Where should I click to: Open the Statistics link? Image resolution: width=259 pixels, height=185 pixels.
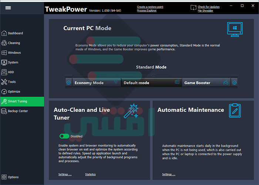point(90,174)
